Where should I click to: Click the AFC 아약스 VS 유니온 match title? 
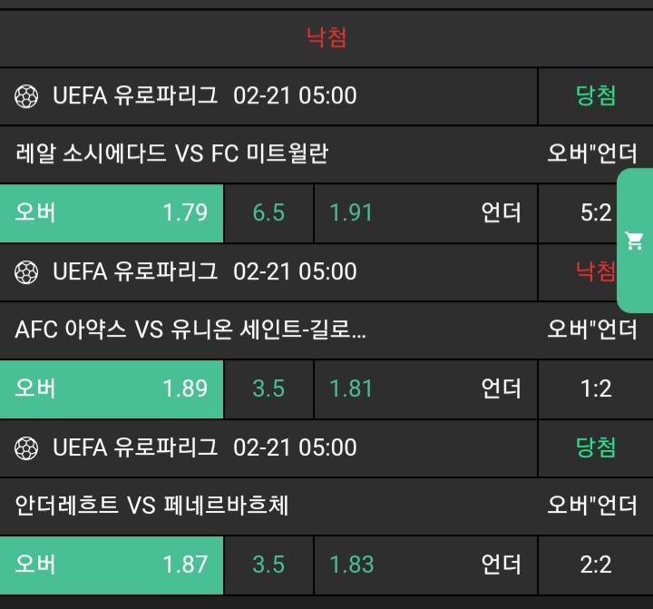pyautogui.click(x=190, y=329)
